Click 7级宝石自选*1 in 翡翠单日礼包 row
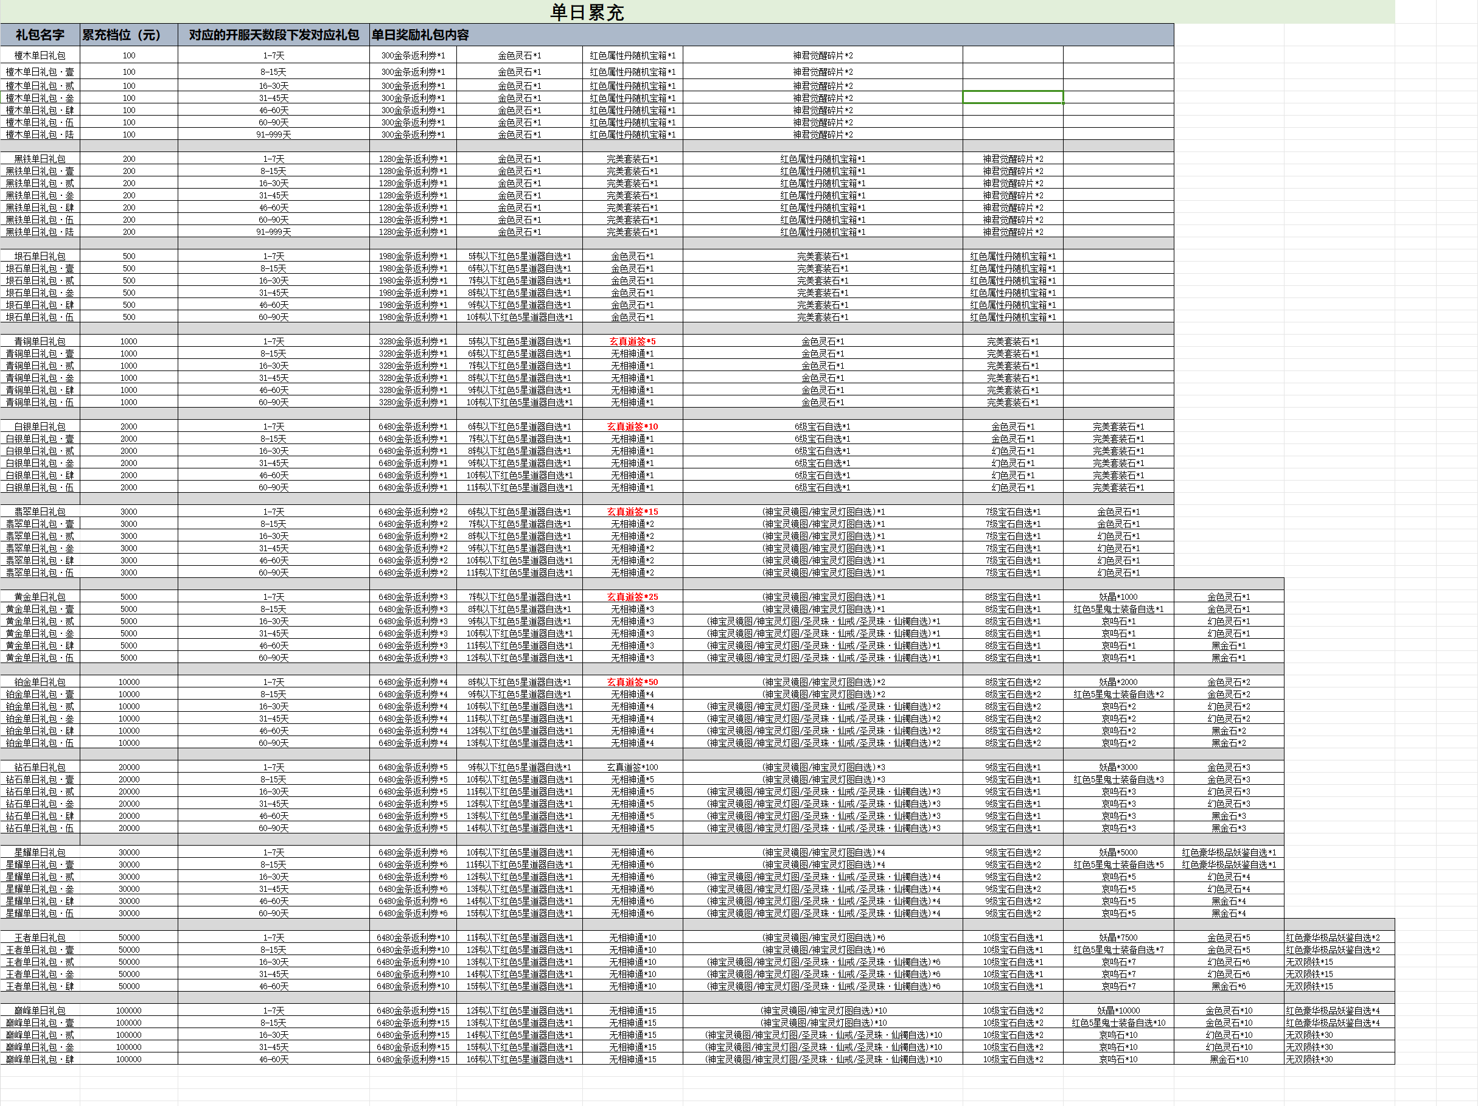The height and width of the screenshot is (1106, 1478). click(x=1013, y=512)
